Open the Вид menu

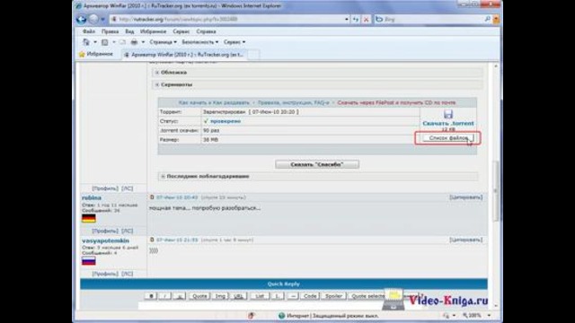pyautogui.click(x=129, y=31)
